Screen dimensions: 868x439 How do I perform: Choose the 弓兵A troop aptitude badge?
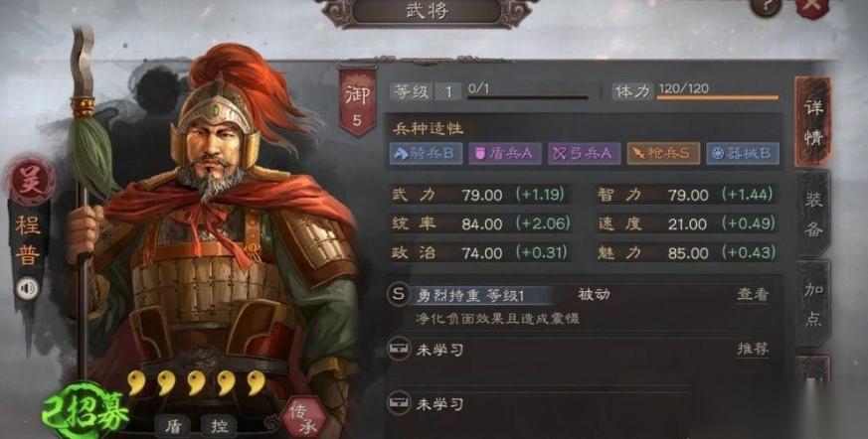584,153
